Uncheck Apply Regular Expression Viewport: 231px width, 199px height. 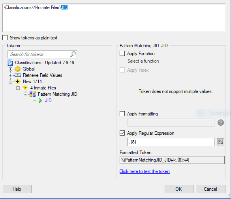pyautogui.click(x=122, y=133)
